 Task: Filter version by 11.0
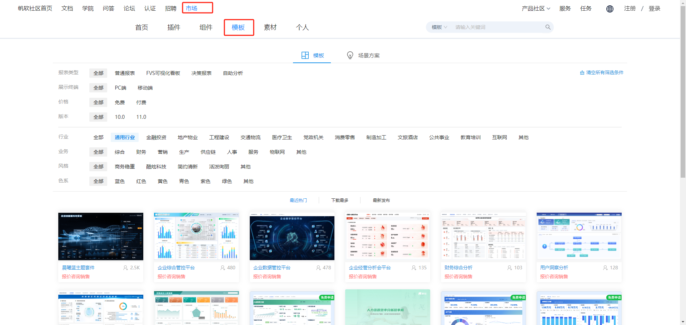click(x=141, y=117)
